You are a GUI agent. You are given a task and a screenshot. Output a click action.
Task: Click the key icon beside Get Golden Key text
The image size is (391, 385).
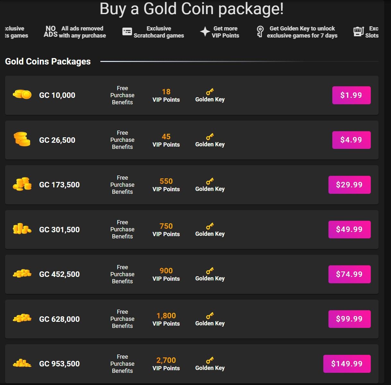260,31
